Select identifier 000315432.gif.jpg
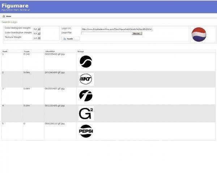This screenshot has width=217, height=173. point(55,54)
